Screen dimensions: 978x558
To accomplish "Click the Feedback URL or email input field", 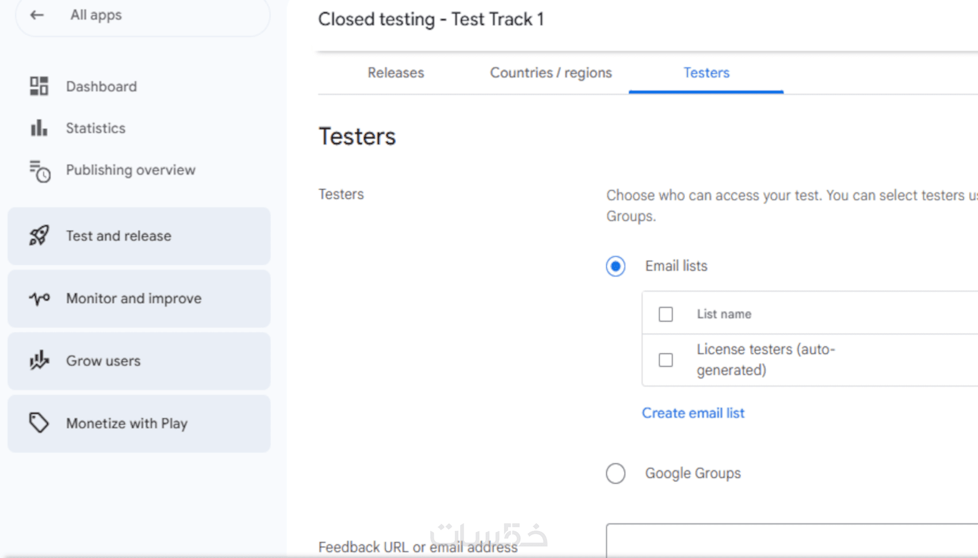I will click(x=791, y=541).
